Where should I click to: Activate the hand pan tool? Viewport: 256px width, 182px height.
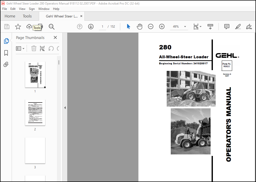pos(140,27)
